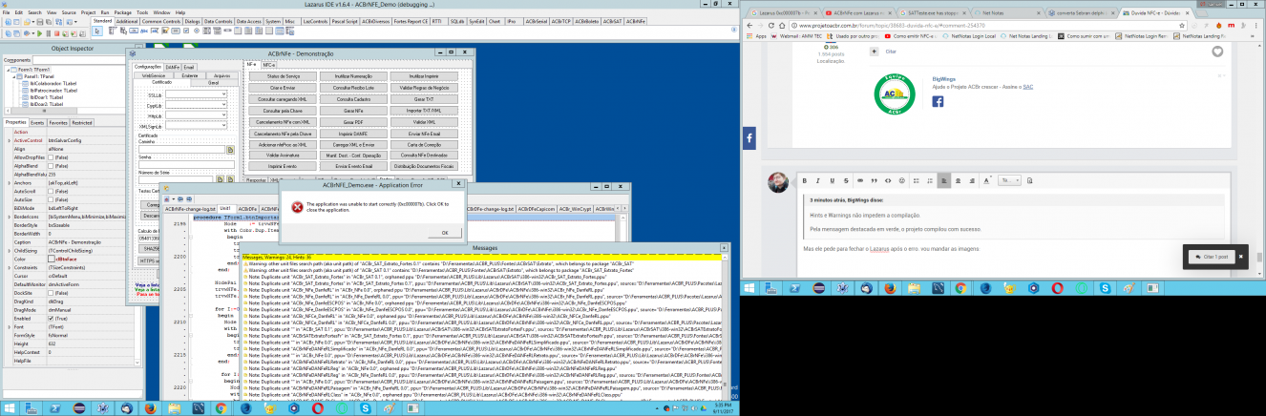The height and width of the screenshot is (416, 1266).
Task: Insert a bulleted list in the reply editor
Action: 916,180
